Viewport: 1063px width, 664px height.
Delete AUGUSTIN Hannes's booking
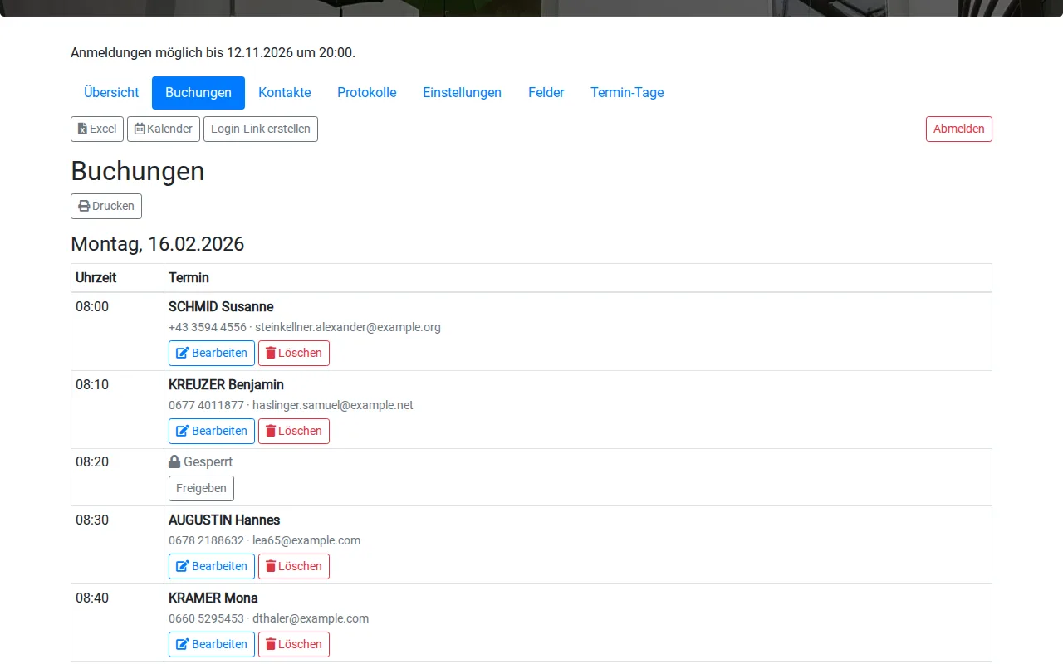(294, 566)
